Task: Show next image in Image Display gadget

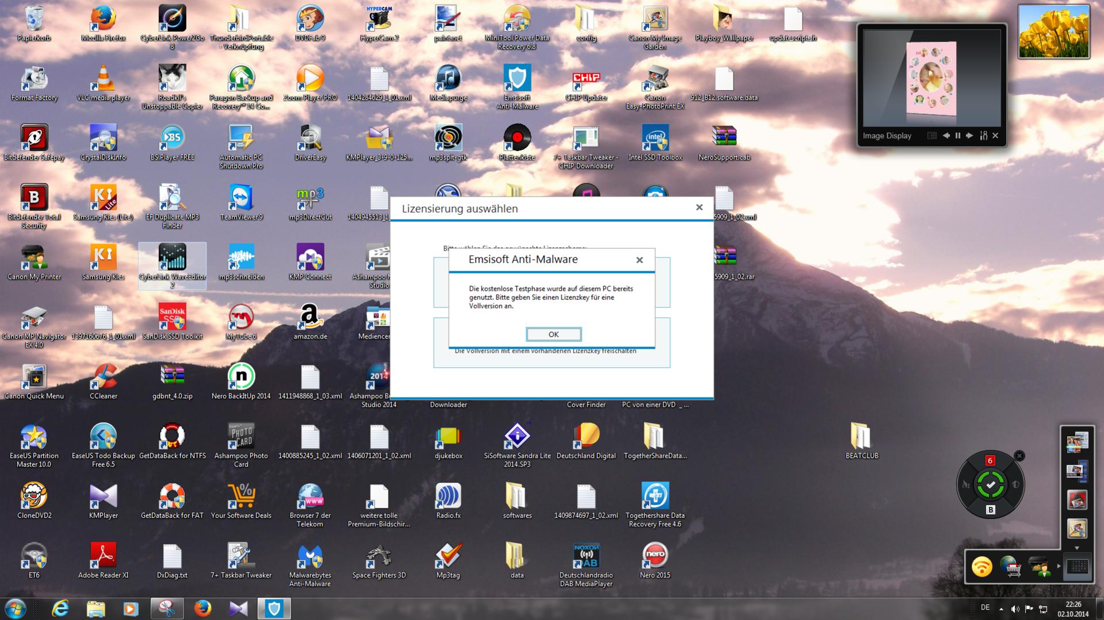Action: [x=970, y=136]
